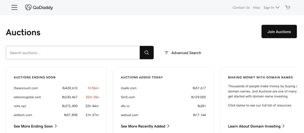Click the ₨57,898 price
This screenshot has height=133, width=304.
coord(71,115)
